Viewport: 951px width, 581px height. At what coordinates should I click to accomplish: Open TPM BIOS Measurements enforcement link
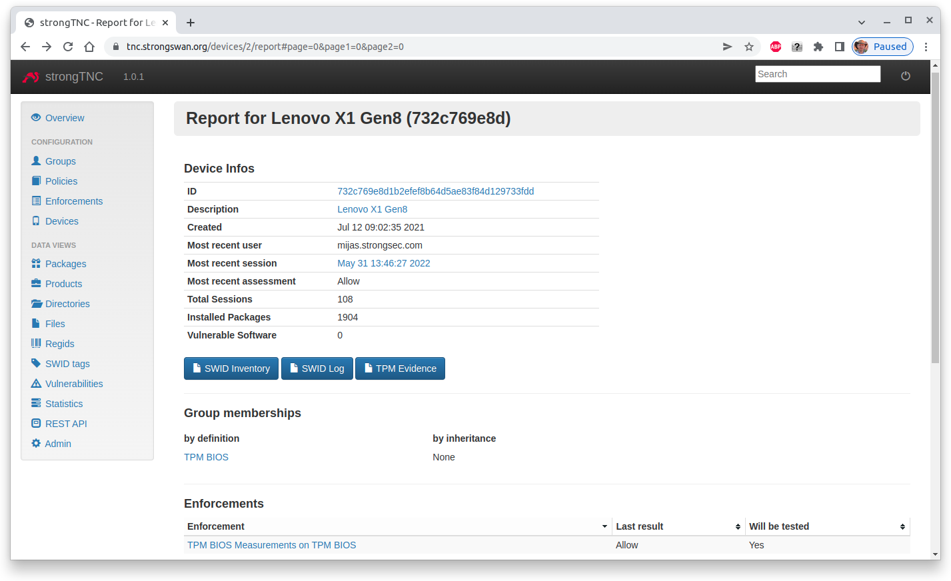[272, 545]
